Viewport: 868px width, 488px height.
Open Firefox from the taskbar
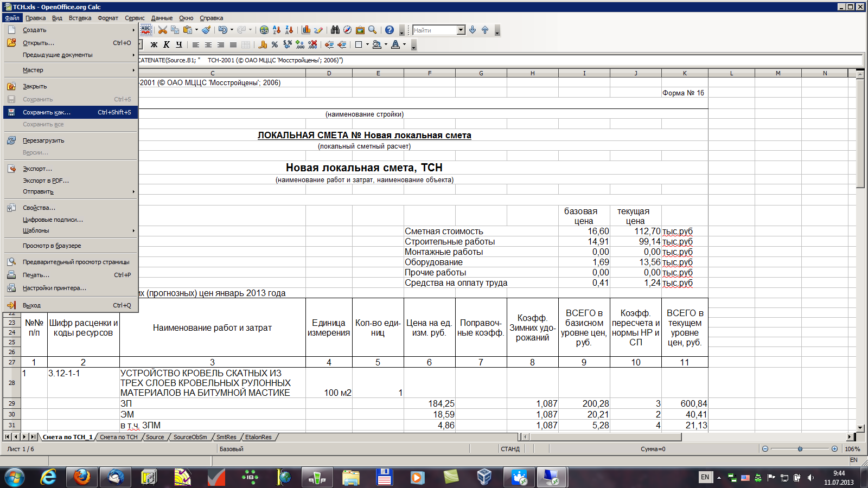[x=82, y=477]
